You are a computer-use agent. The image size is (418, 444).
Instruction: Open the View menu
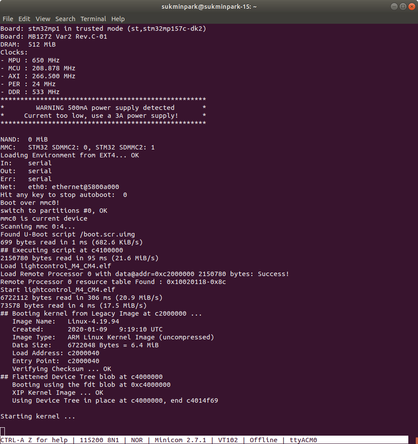(x=43, y=19)
